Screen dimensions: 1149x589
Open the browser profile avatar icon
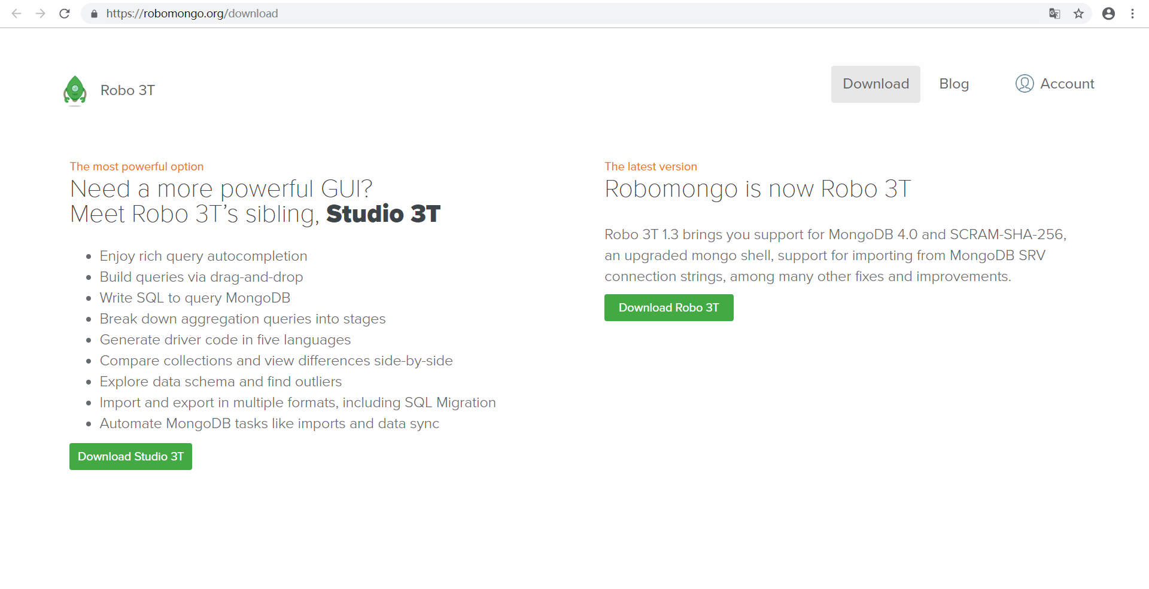1108,13
